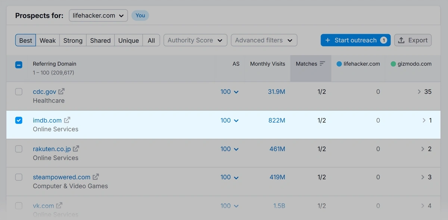
Task: Open rakuten.co.jp external link icon
Action: click(x=76, y=148)
